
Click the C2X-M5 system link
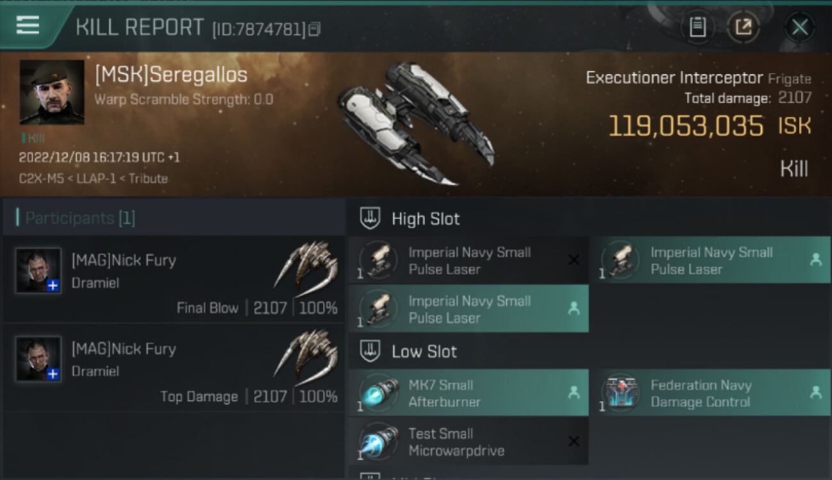41,179
